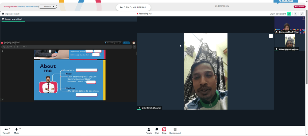Open File menu in shared PDF viewer
The width and height of the screenshot is (308, 136).
(5, 44)
